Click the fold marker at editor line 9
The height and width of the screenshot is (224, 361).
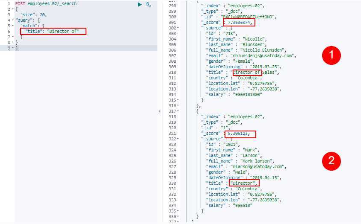[13, 48]
